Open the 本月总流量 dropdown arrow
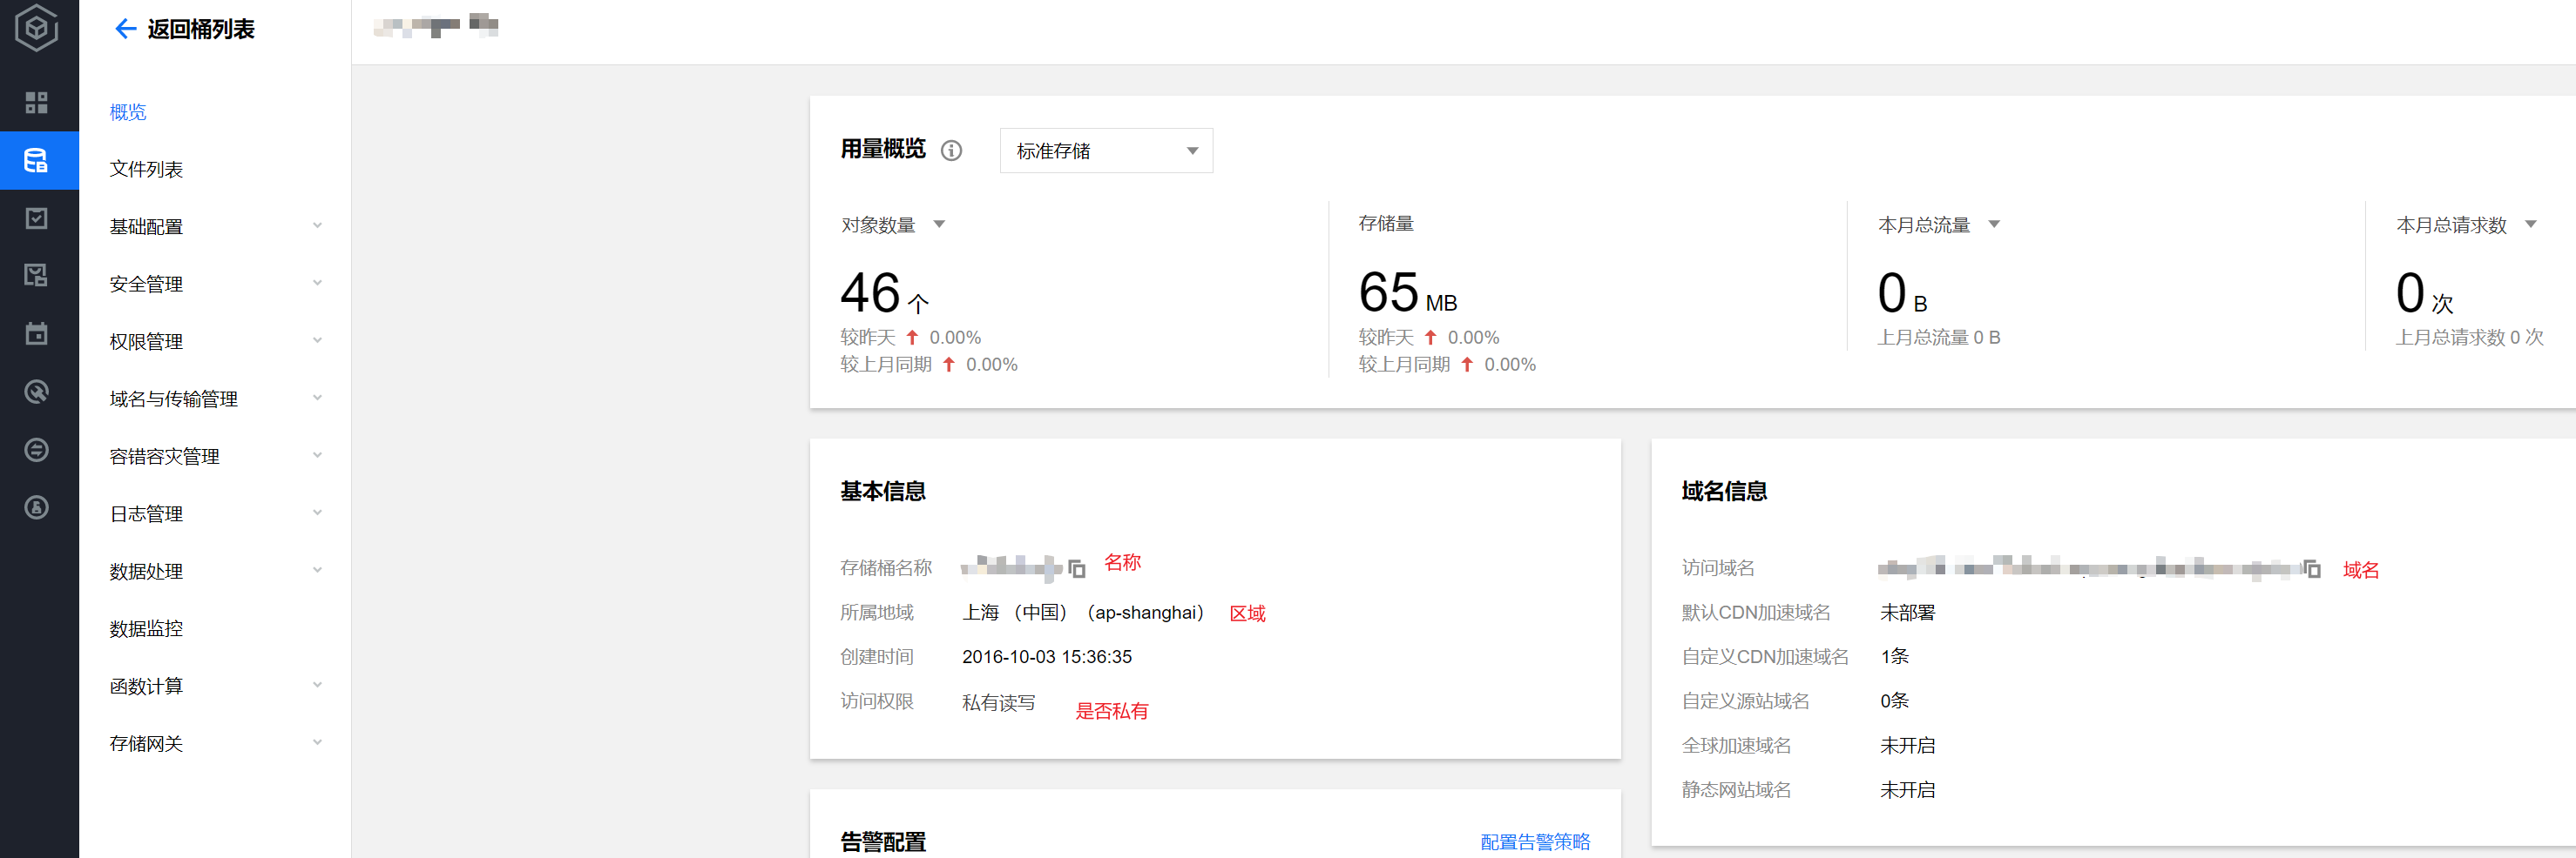This screenshot has height=858, width=2576. (1994, 225)
